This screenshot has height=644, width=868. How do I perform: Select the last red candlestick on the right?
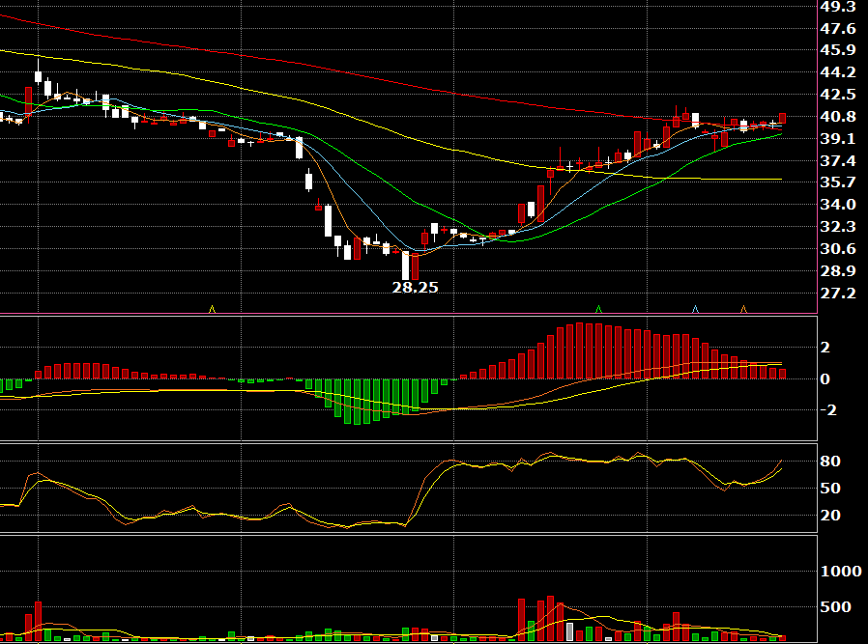782,119
